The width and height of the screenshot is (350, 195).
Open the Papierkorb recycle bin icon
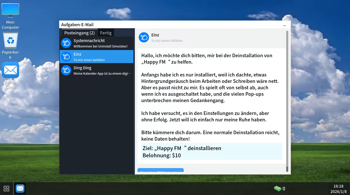[10, 45]
